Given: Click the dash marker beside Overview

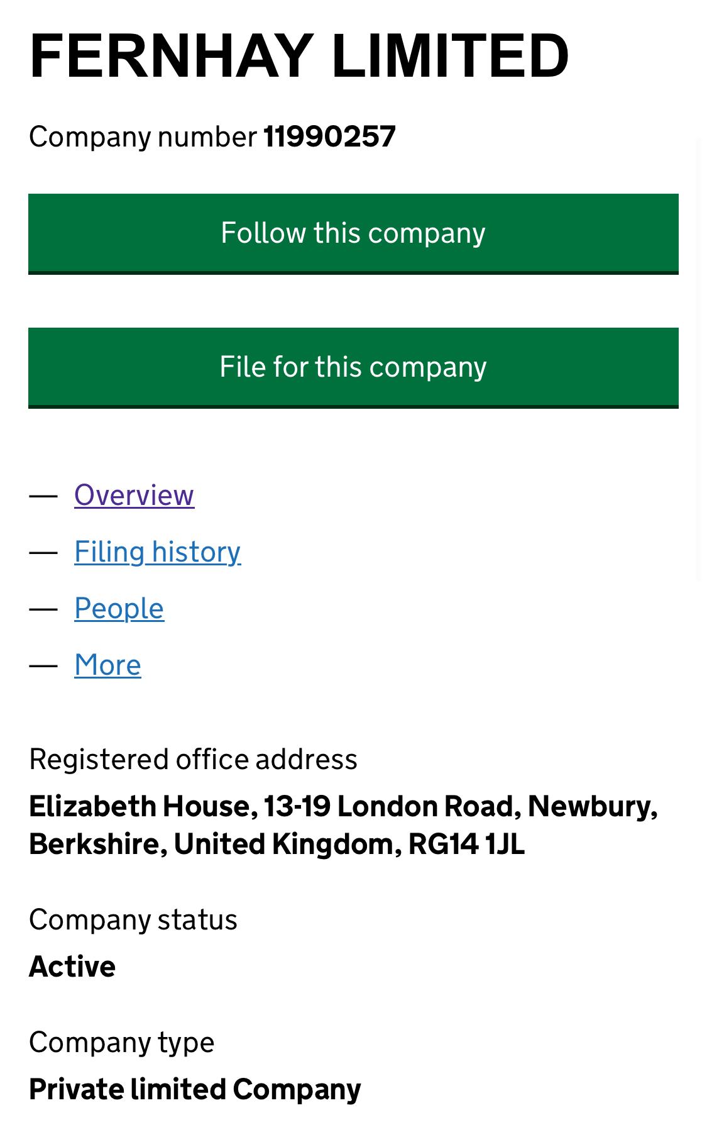Looking at the screenshot, I should (x=43, y=496).
